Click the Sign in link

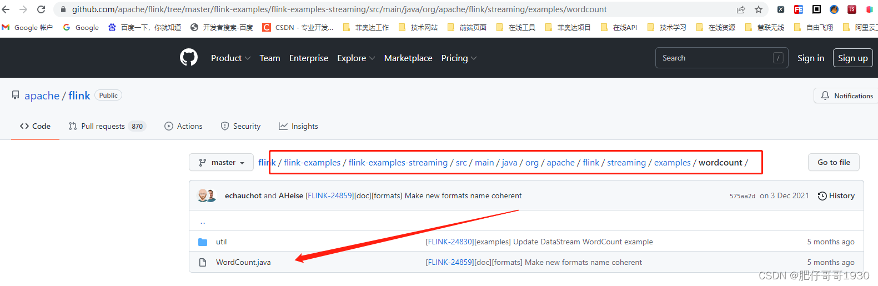click(811, 58)
